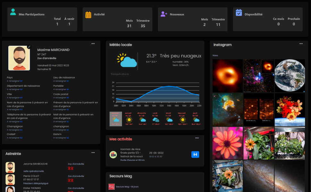Click the red status icon beside Jerome BAHBOUCHE
This screenshot has height=192, width=311.
coord(71,168)
